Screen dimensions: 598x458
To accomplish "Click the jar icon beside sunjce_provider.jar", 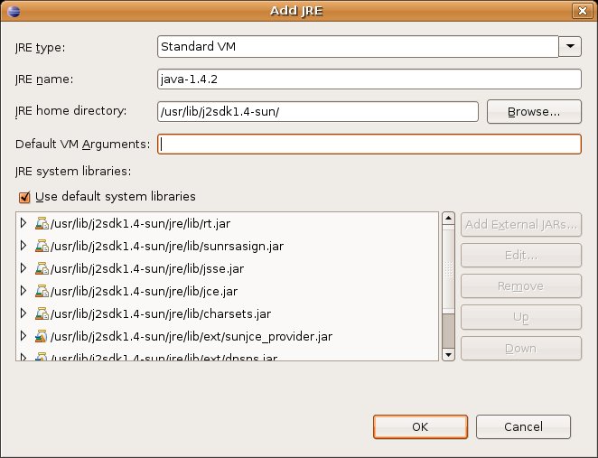I will [x=42, y=336].
